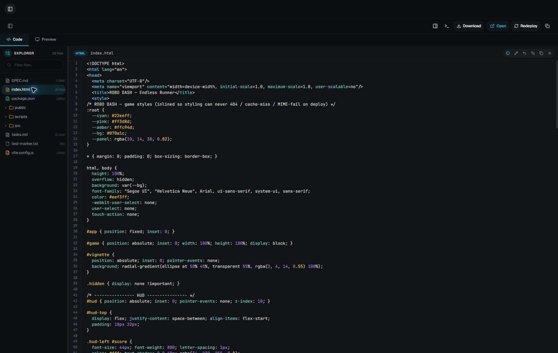The image size is (558, 353).
Task: Click the compare changes icon in editor toolbar
Action: (x=533, y=53)
